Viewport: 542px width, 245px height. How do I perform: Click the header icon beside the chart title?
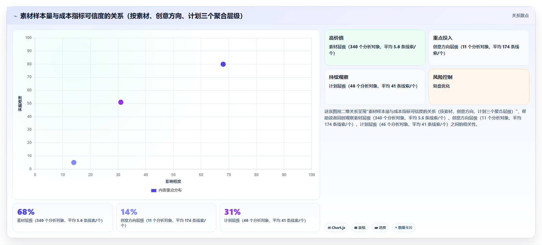point(15,16)
